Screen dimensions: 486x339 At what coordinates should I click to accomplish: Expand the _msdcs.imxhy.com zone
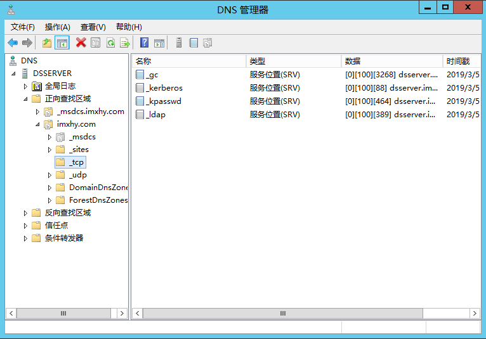point(38,112)
